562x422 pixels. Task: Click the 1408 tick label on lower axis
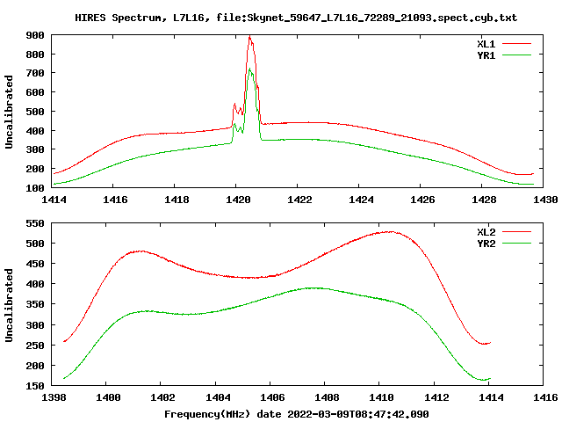(327, 397)
